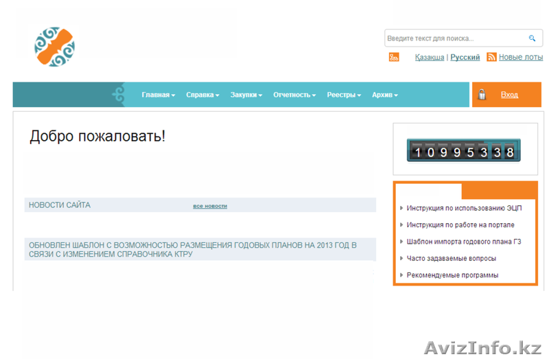Click the visitor counter showing 10995338
This screenshot has width=549, height=359.
coord(464,150)
